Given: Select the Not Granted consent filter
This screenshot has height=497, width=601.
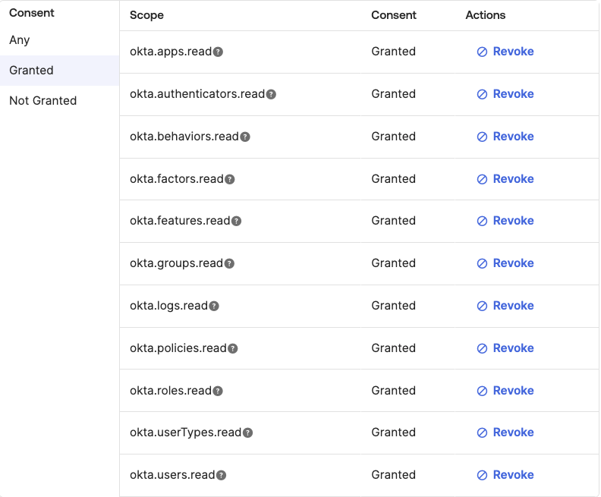Looking at the screenshot, I should coord(59,101).
